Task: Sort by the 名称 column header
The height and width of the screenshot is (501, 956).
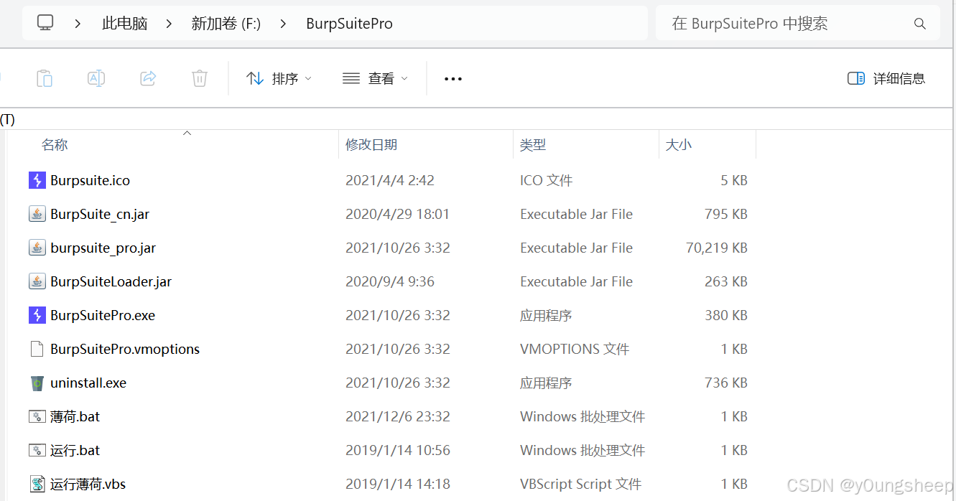Action: click(x=55, y=145)
